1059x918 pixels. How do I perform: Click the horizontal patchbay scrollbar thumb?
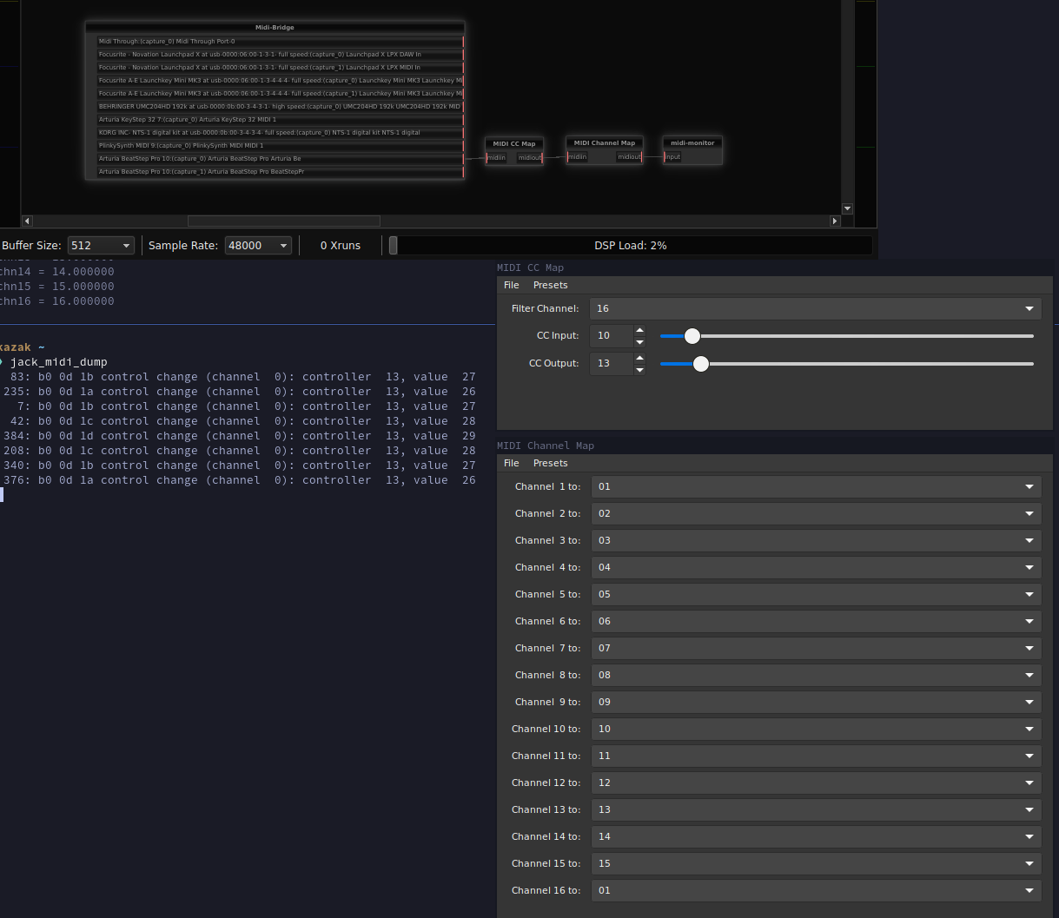pyautogui.click(x=284, y=221)
